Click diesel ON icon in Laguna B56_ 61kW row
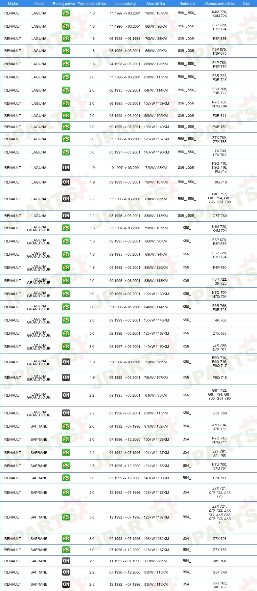 (x=66, y=199)
